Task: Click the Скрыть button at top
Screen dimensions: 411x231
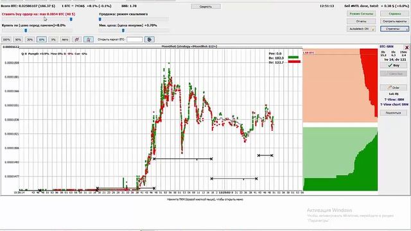Action: pyautogui.click(x=205, y=6)
